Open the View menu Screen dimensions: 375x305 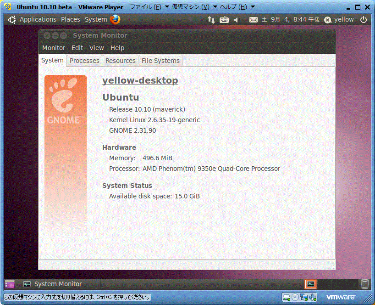point(97,48)
